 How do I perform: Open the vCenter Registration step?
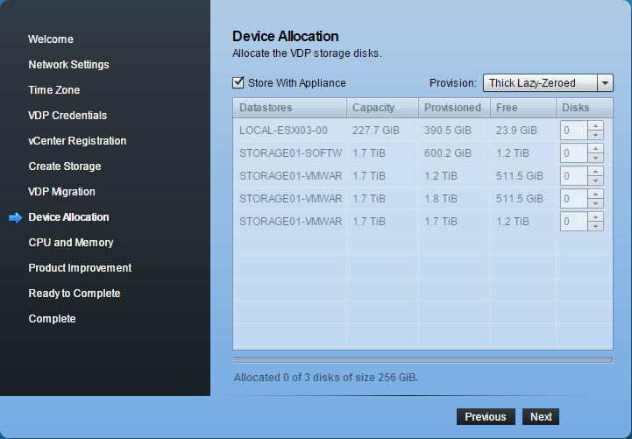pos(77,141)
